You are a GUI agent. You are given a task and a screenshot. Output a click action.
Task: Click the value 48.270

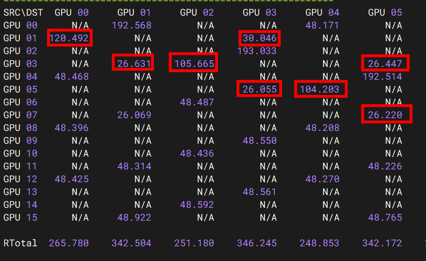(x=322, y=179)
